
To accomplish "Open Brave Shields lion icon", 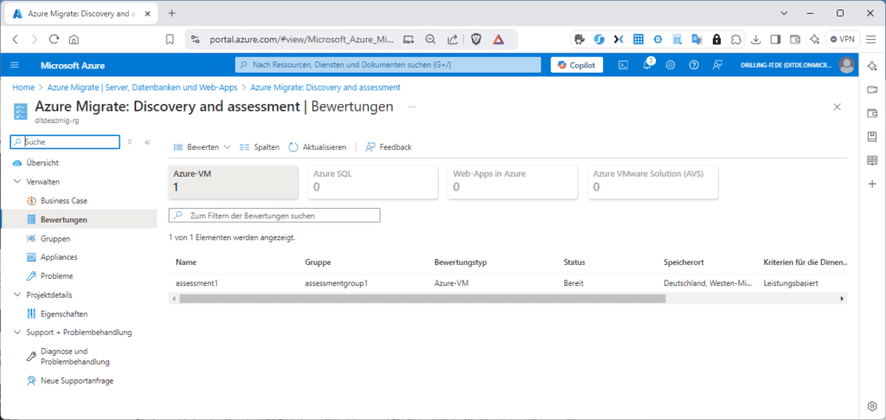I will 477,40.
